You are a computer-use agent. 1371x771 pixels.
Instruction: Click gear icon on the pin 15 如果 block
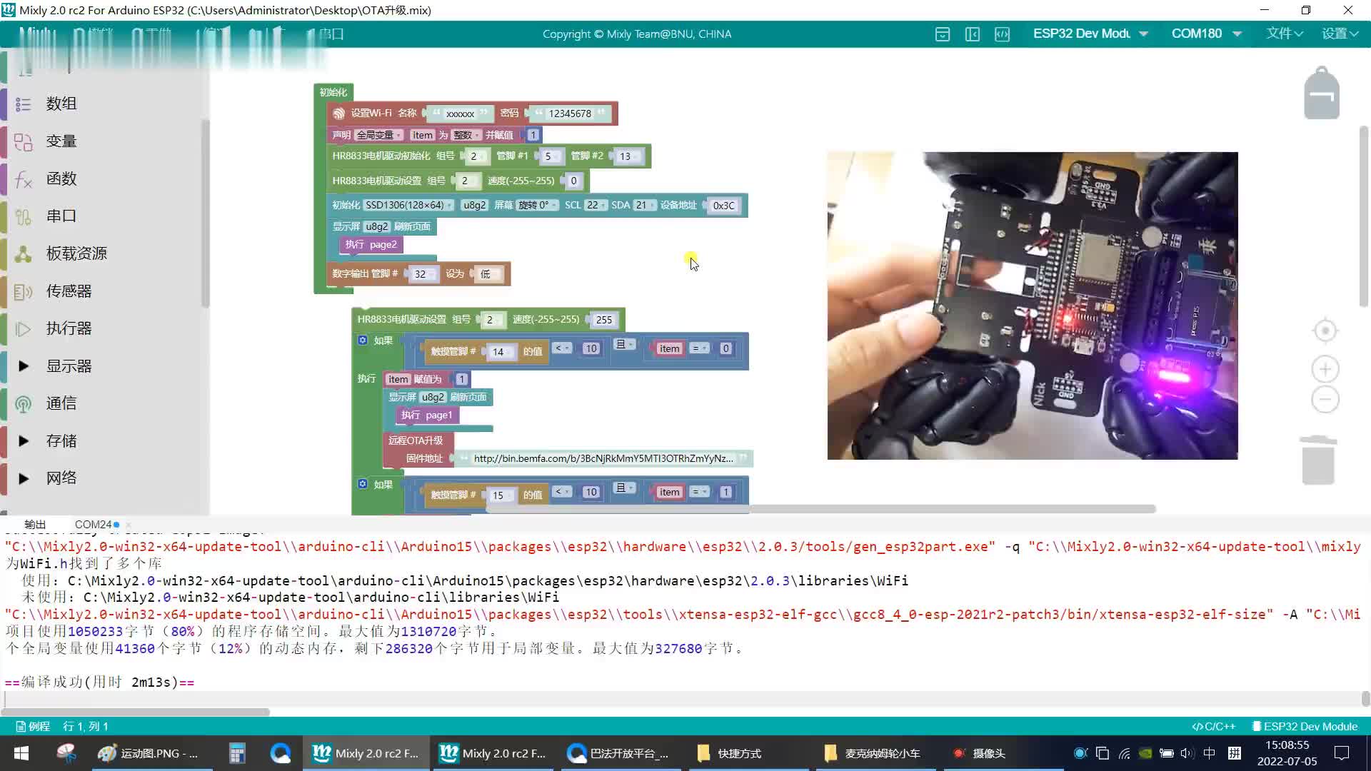[x=363, y=484]
